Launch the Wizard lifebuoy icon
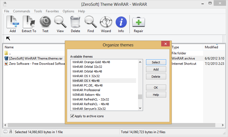 click(x=106, y=22)
